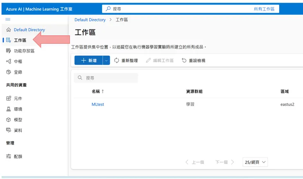The height and width of the screenshot is (179, 303).
Task: Open 環境 under 共用的資產
Action: pyautogui.click(x=18, y=109)
